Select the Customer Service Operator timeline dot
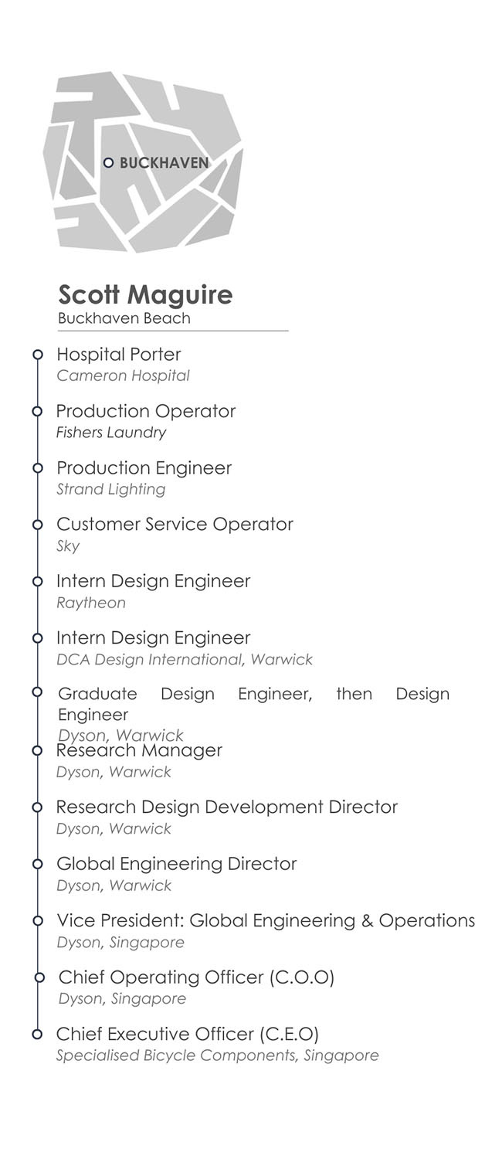Screen dimensions: 502x1159 coord(37,525)
